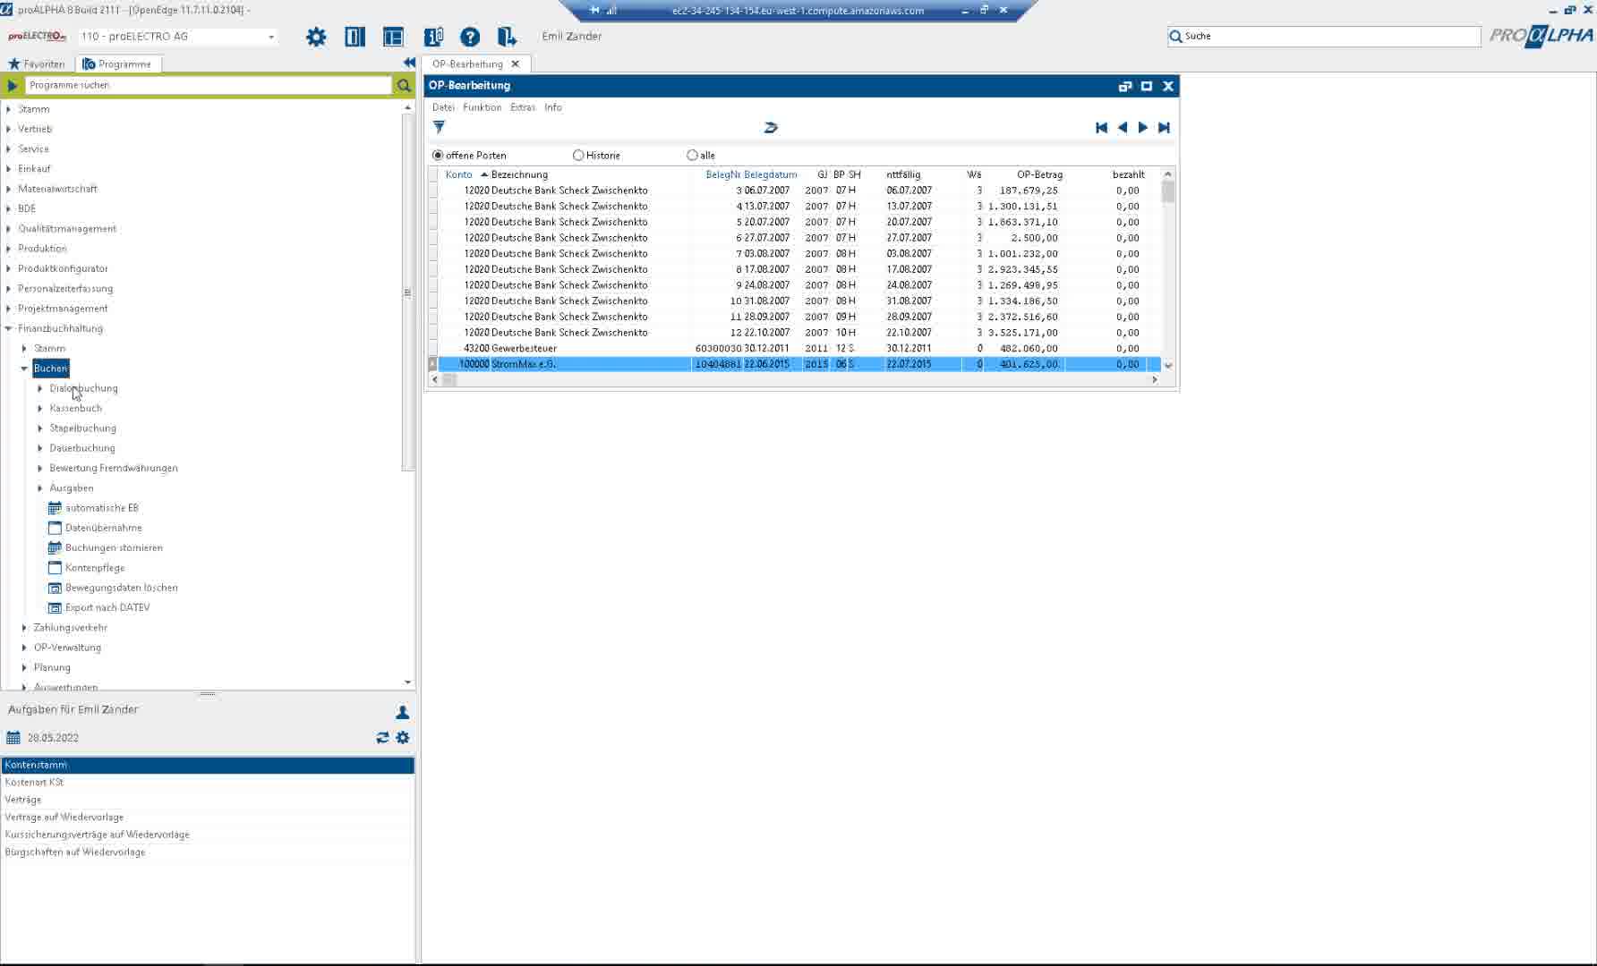Open Kontenpflege program
1597x966 pixels.
click(x=94, y=567)
